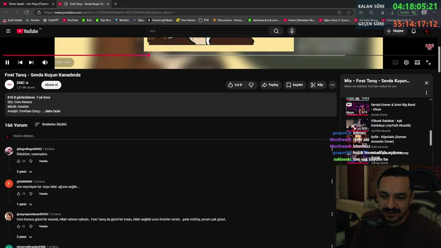Open tugrultugrul4002 commenter profile avatar
The image size is (441, 248).
point(9,151)
